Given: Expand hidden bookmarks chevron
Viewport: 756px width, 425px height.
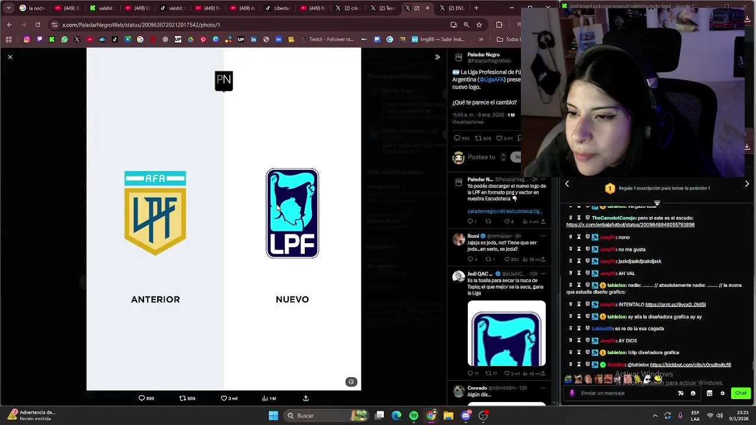Looking at the screenshot, I should (x=481, y=40).
